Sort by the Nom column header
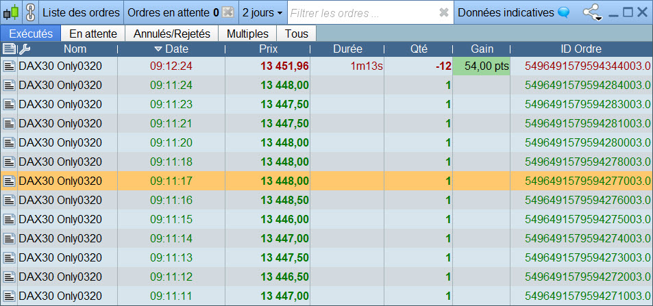 [75, 49]
